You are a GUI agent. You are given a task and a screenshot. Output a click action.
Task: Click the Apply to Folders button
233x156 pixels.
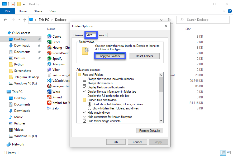point(110,56)
